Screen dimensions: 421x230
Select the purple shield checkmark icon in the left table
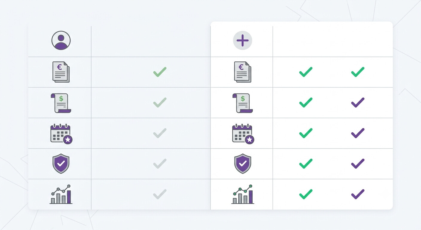coord(61,164)
